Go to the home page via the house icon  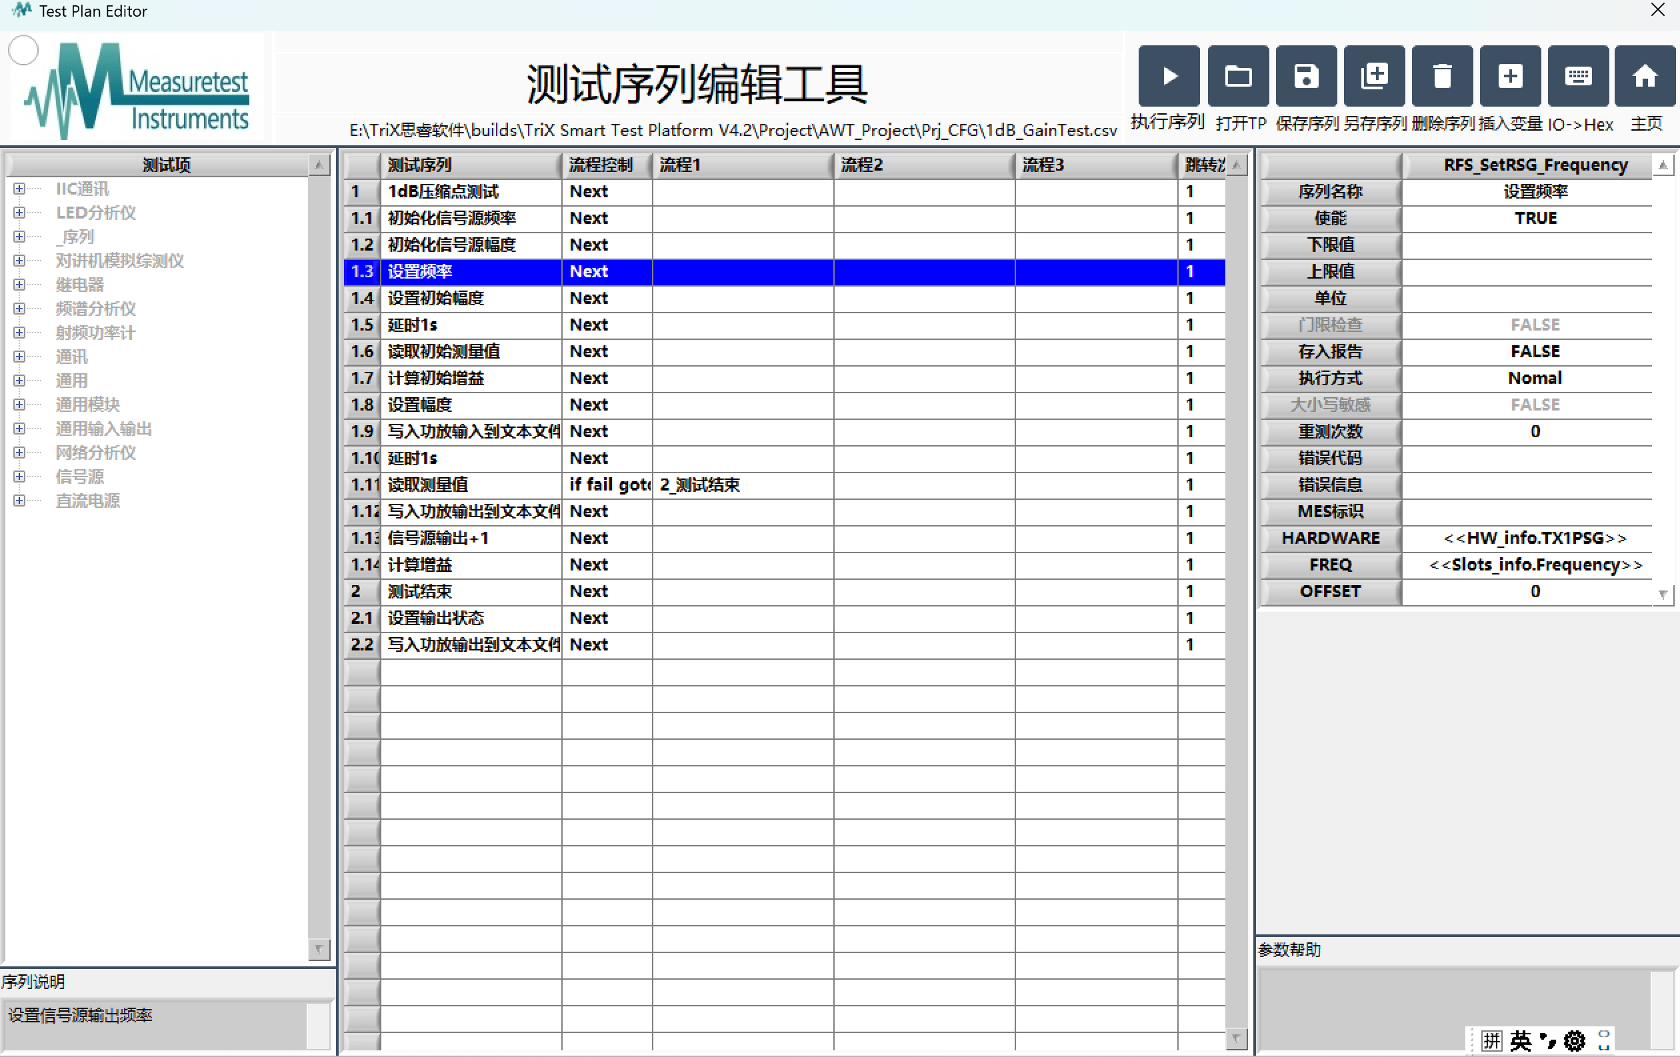tap(1645, 76)
